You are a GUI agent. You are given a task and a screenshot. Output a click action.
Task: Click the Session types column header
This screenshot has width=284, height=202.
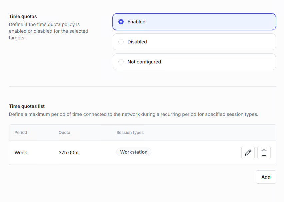(130, 133)
